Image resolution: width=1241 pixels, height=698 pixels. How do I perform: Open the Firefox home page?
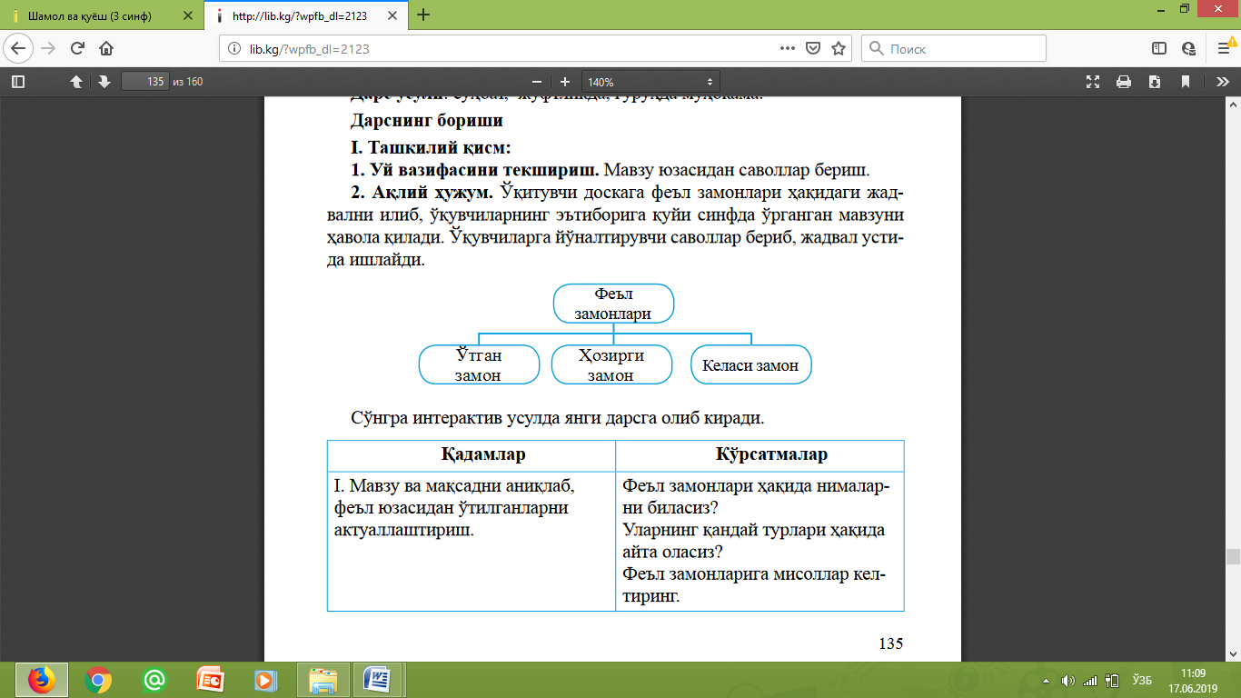pyautogui.click(x=106, y=48)
